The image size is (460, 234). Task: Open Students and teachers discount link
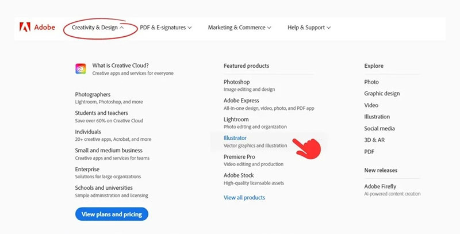coord(101,113)
